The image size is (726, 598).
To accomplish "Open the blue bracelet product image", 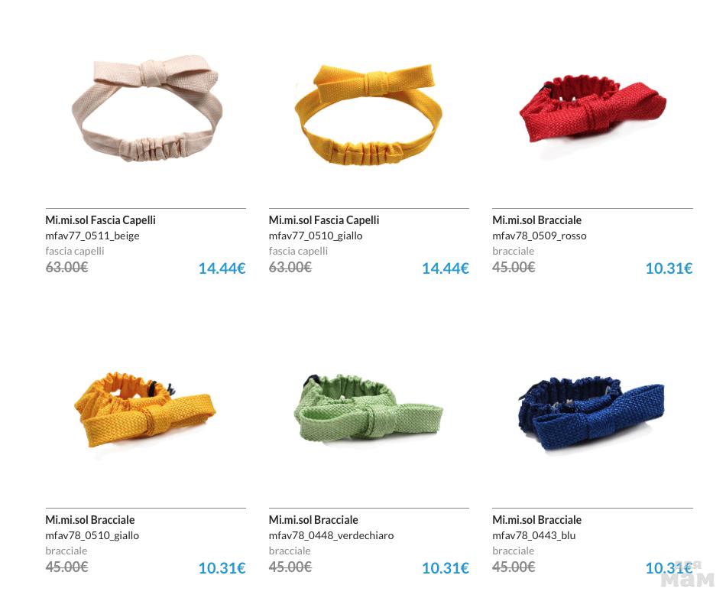I will pos(591,413).
